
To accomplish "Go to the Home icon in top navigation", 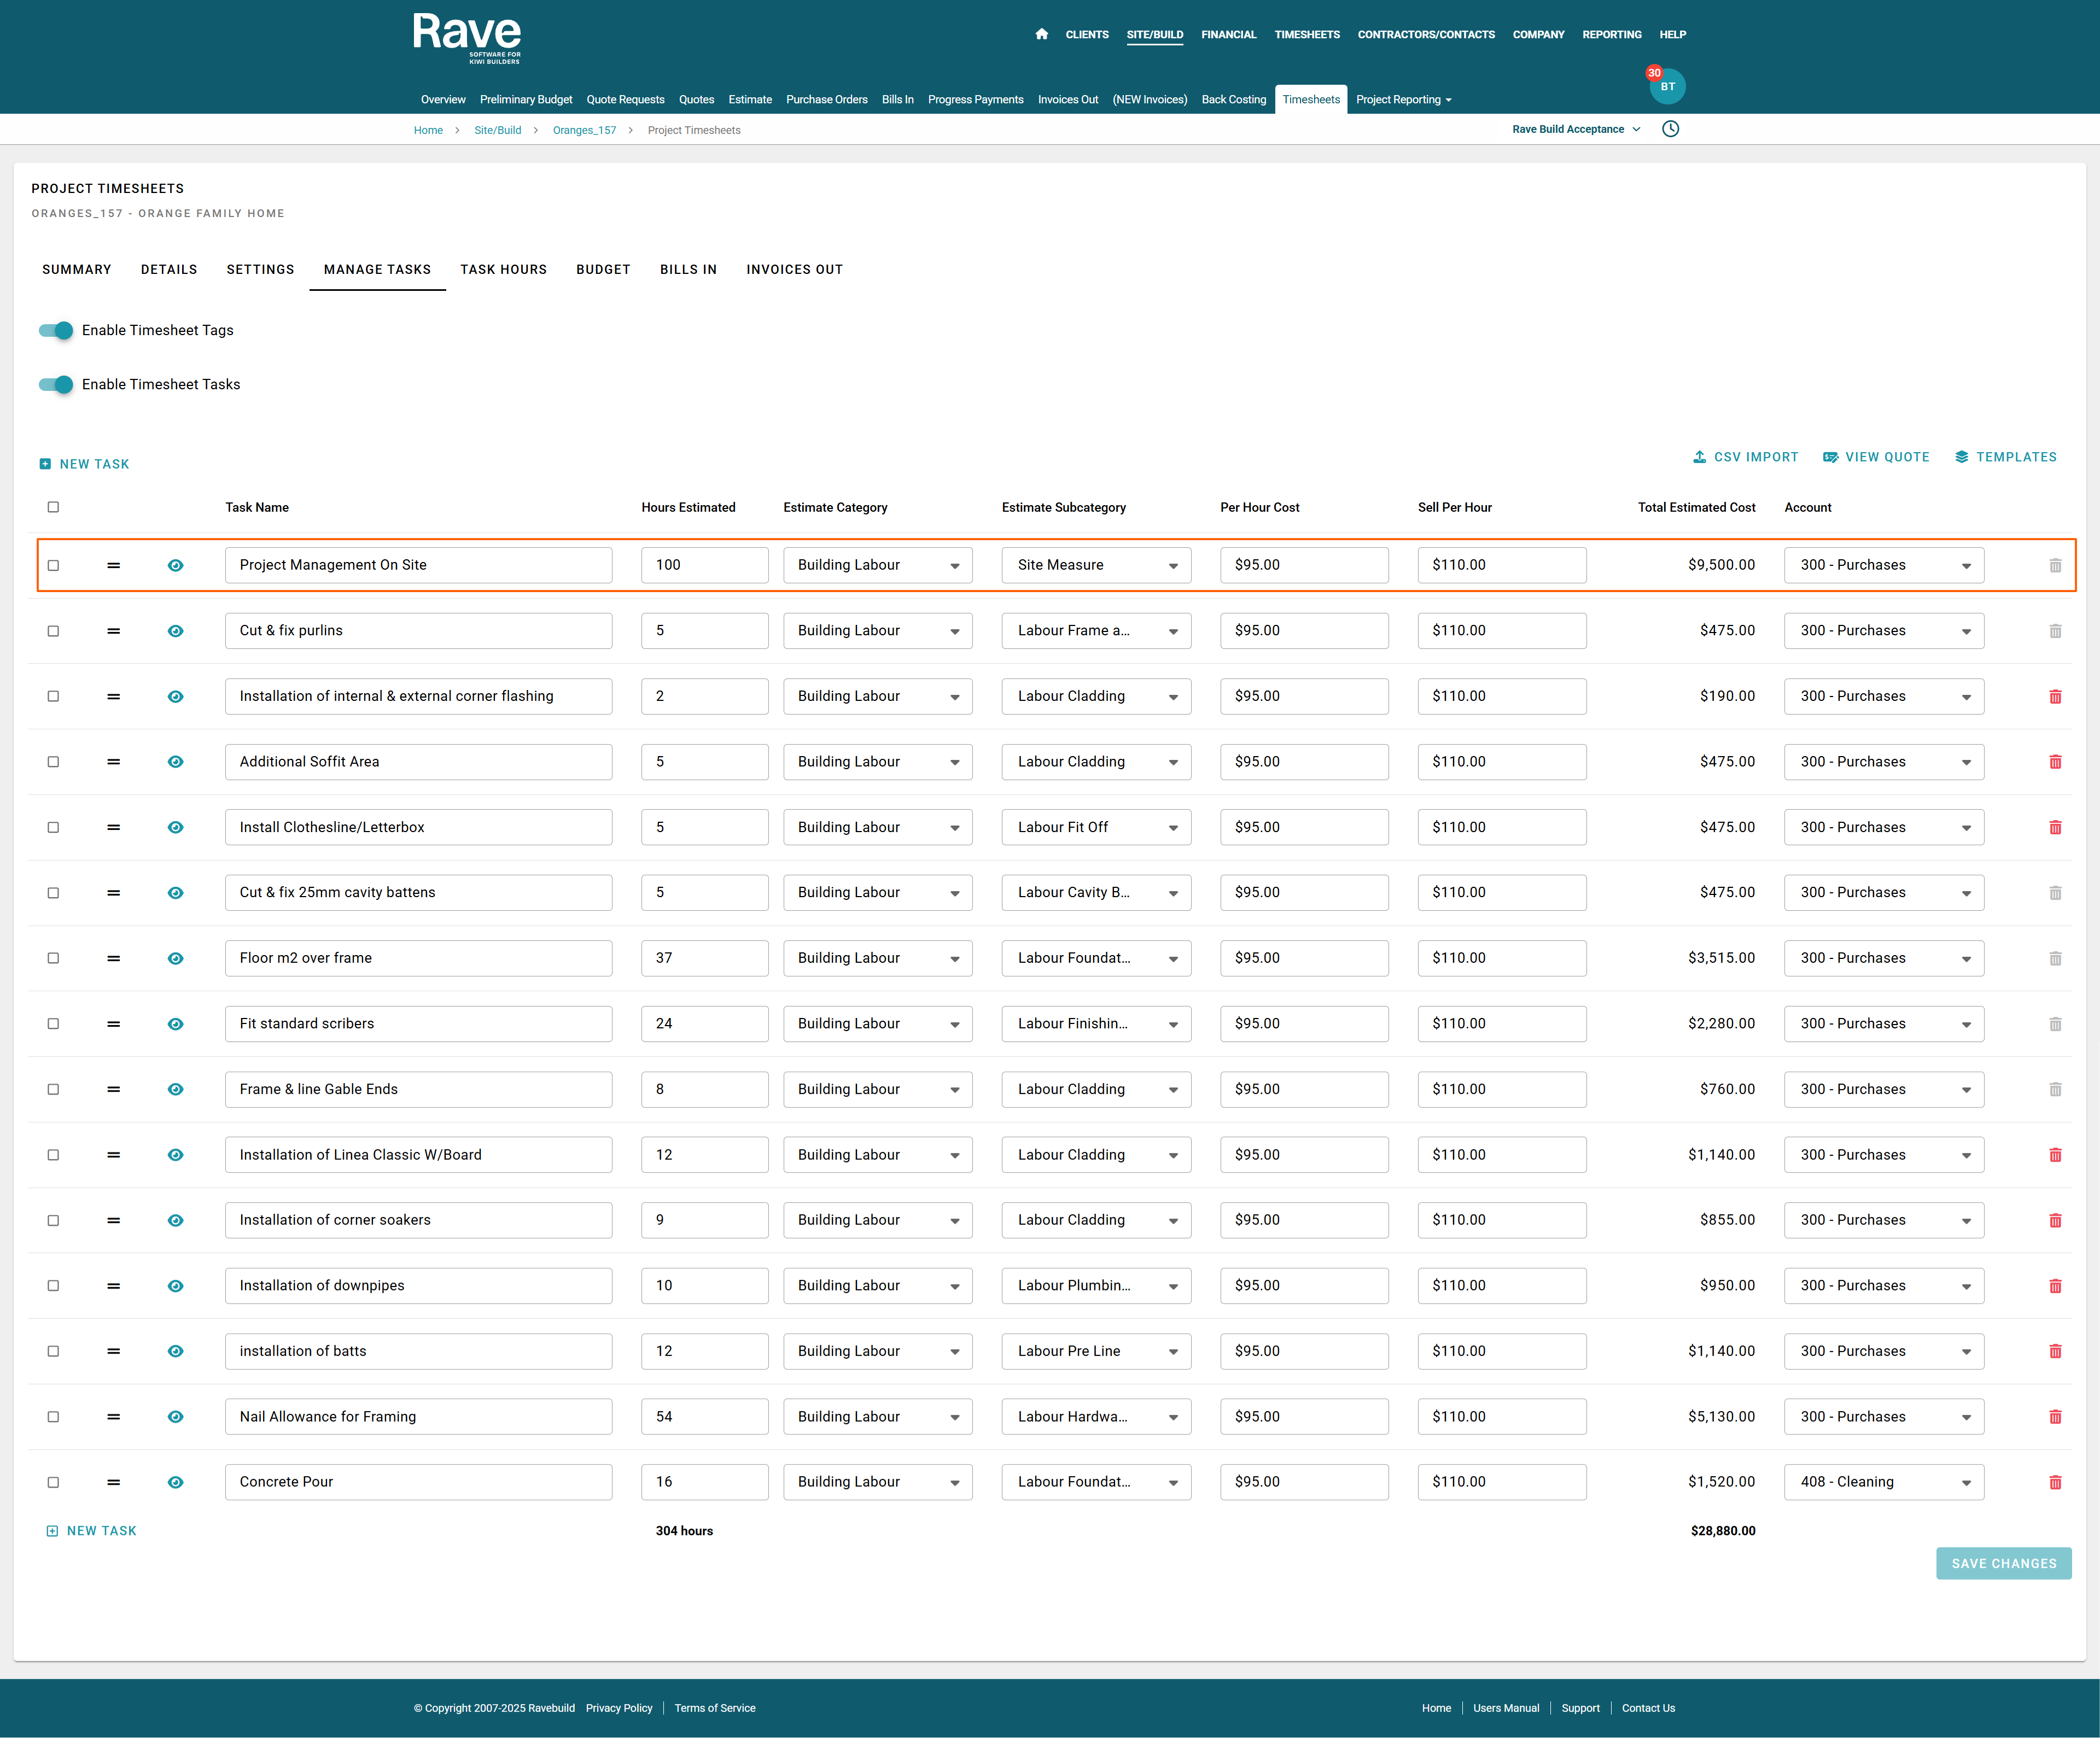I will click(1041, 34).
